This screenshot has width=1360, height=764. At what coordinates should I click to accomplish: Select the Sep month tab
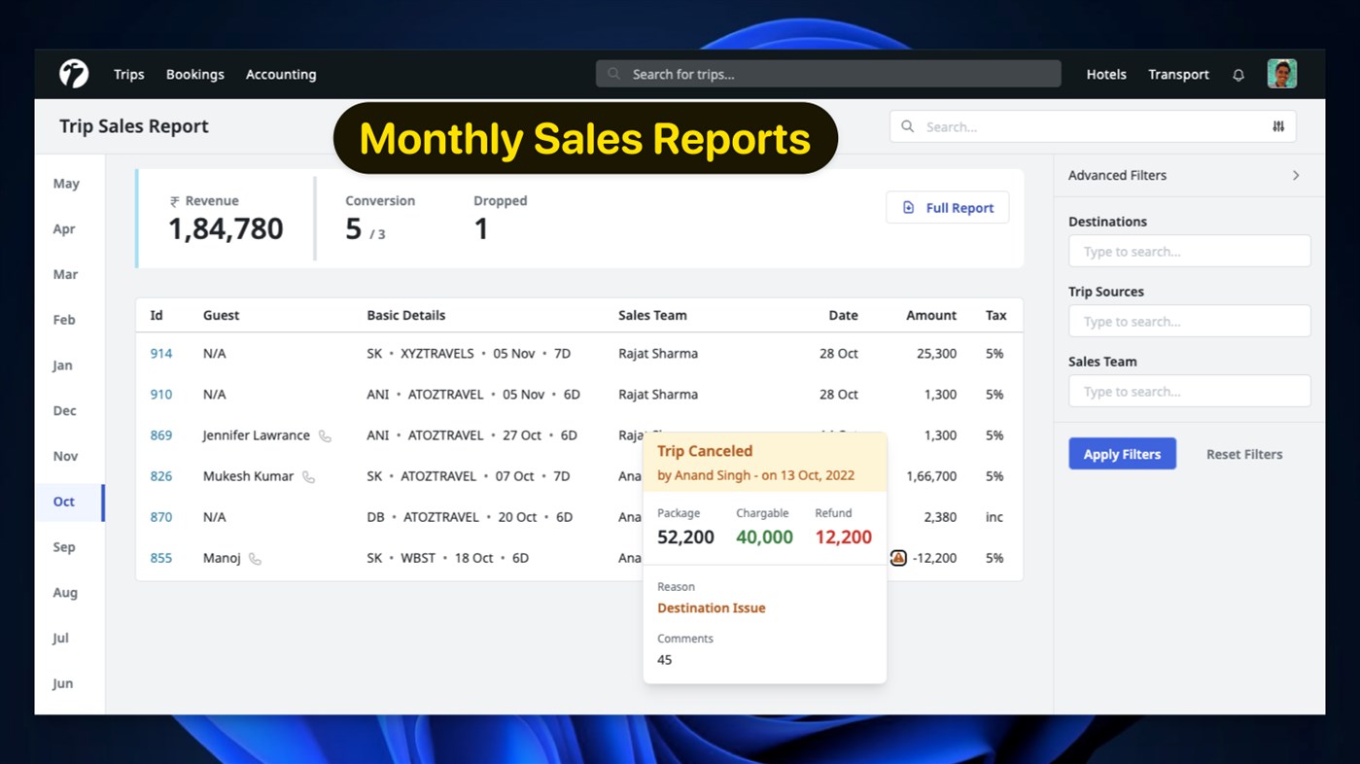click(x=64, y=547)
